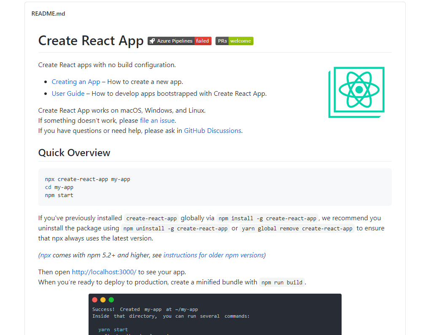Click the text works on macOS, Windows, and Linux
Screen dimensions: 431x335
[148, 111]
